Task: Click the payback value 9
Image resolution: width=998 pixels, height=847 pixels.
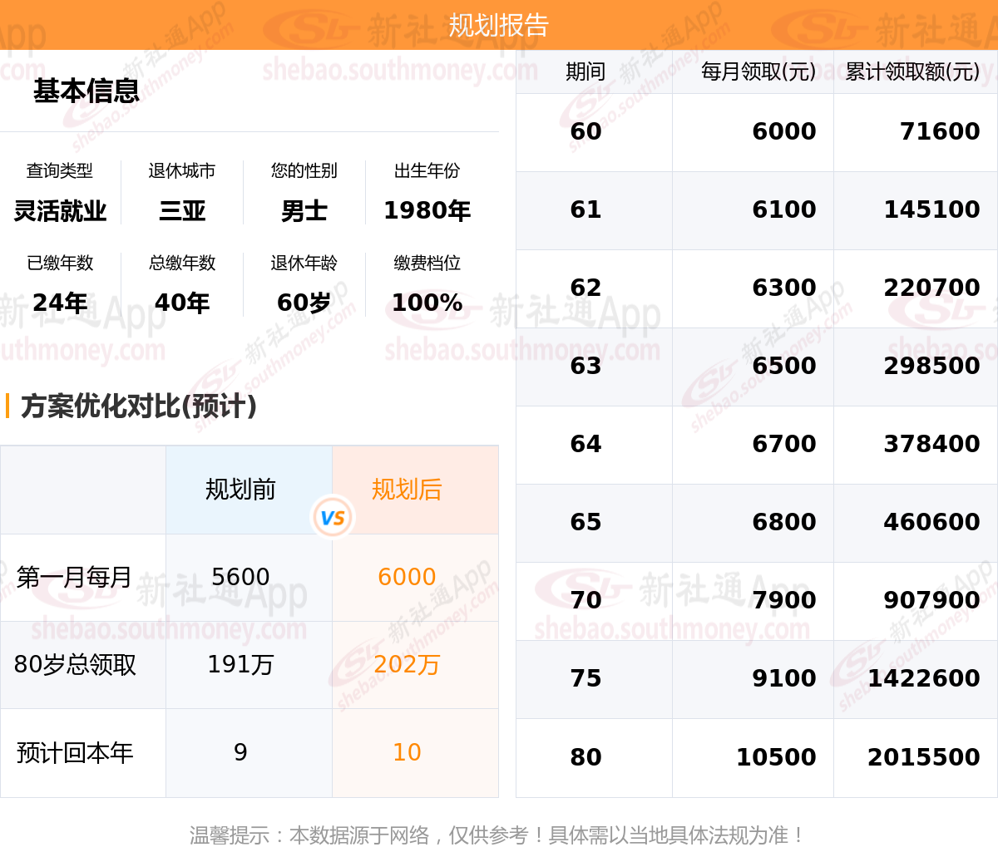Action: pyautogui.click(x=240, y=752)
